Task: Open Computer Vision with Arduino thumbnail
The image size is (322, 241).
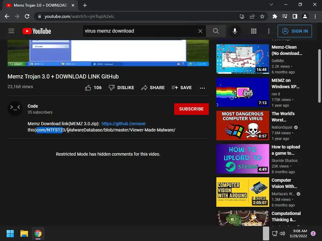Action: pos(242,192)
